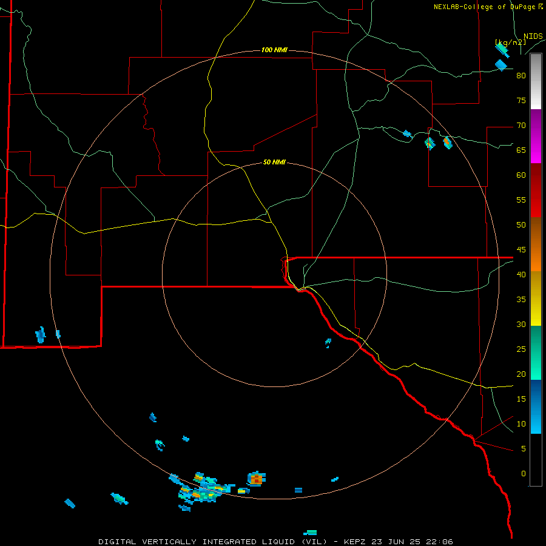Click the [kg/m2] units label
Viewport: 546px width, 546px height.
pyautogui.click(x=510, y=42)
